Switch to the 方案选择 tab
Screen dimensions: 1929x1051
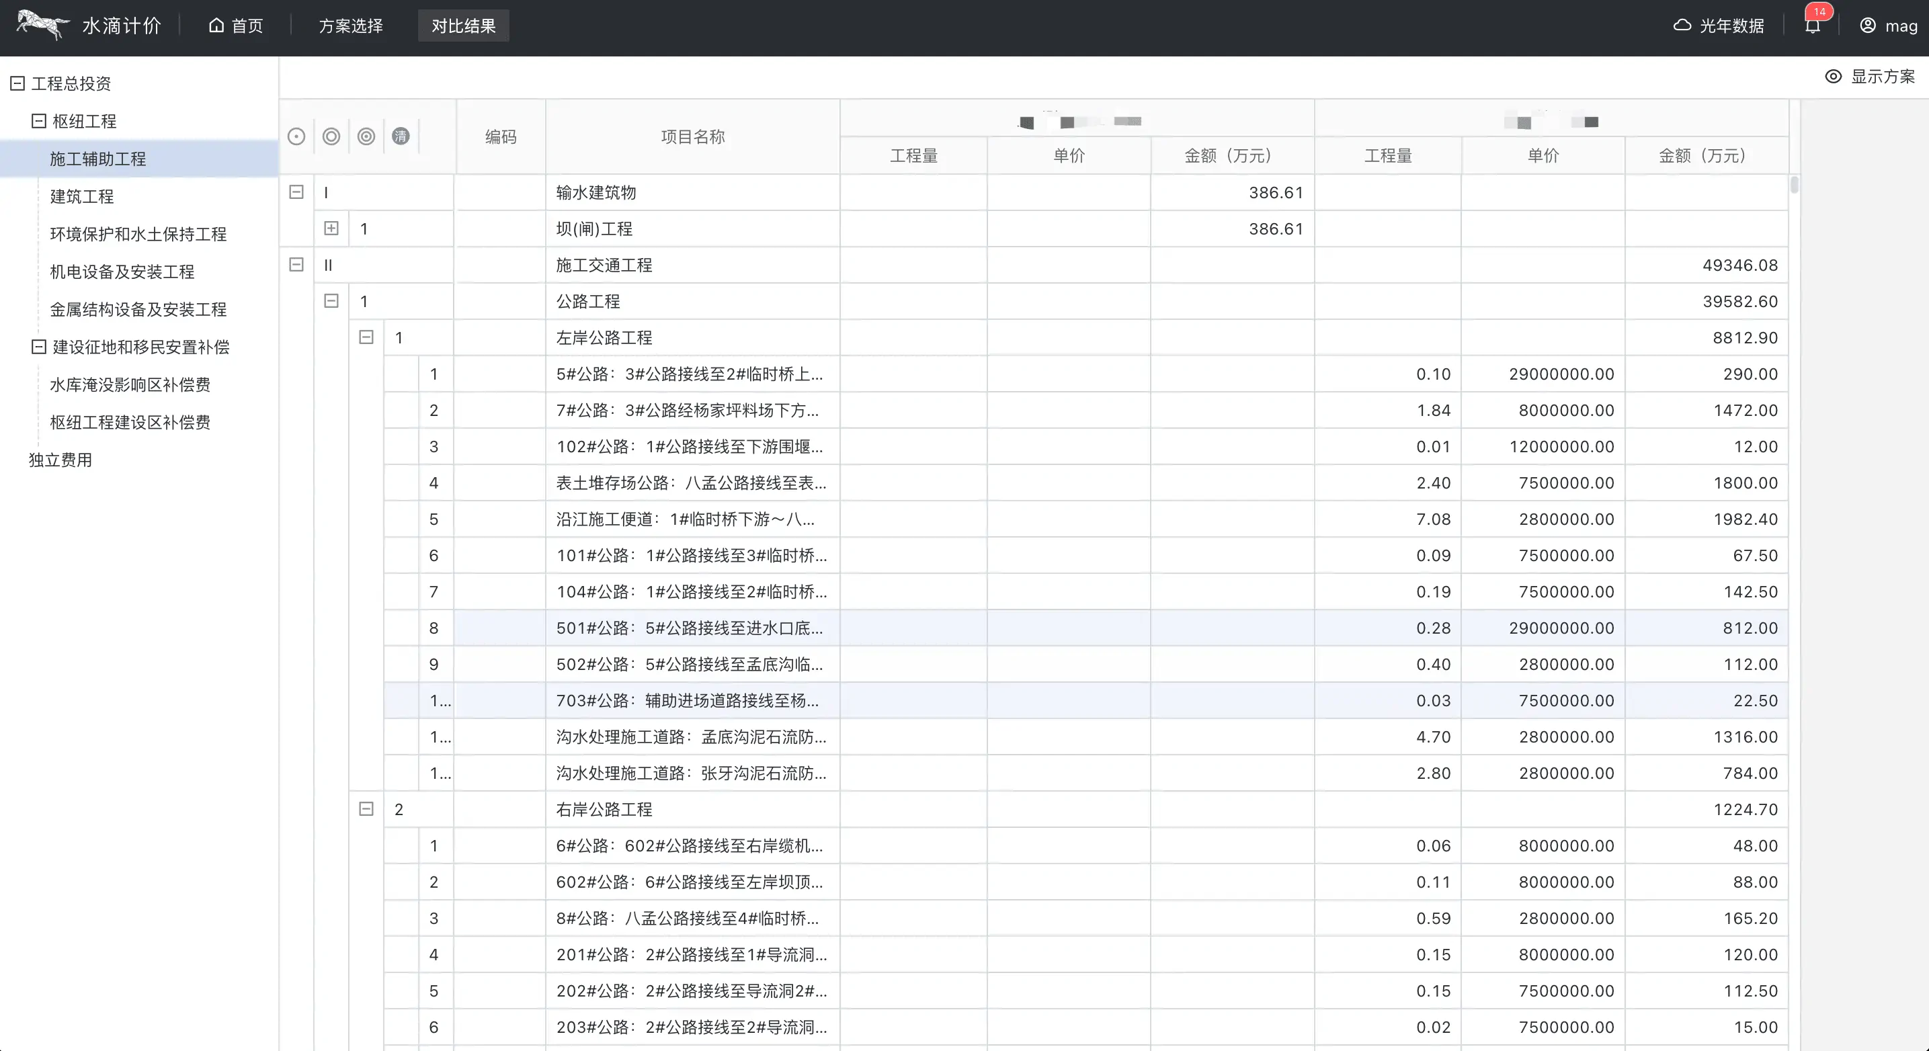pos(350,26)
